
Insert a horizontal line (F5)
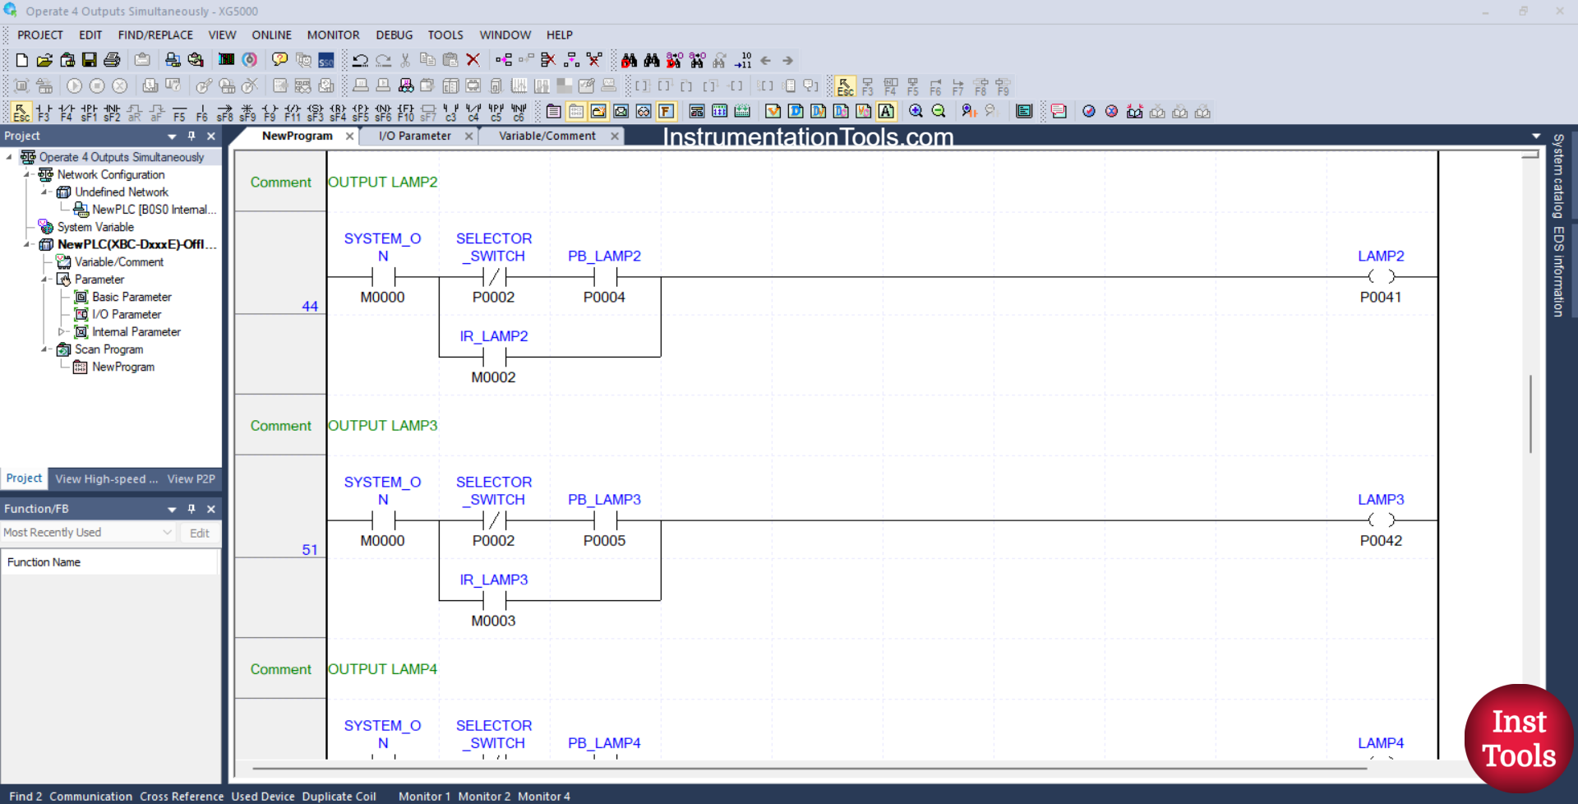(179, 112)
